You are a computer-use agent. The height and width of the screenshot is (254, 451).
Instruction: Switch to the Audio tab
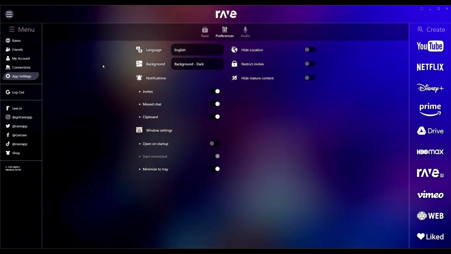coord(245,32)
